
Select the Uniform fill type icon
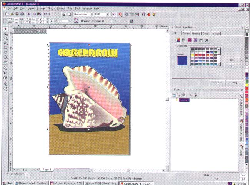[178, 40]
